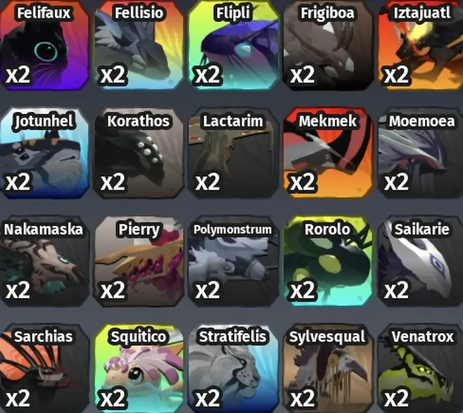Pick the Lactarim creature tile
Screen dimensions: 463x413
pyautogui.click(x=233, y=153)
